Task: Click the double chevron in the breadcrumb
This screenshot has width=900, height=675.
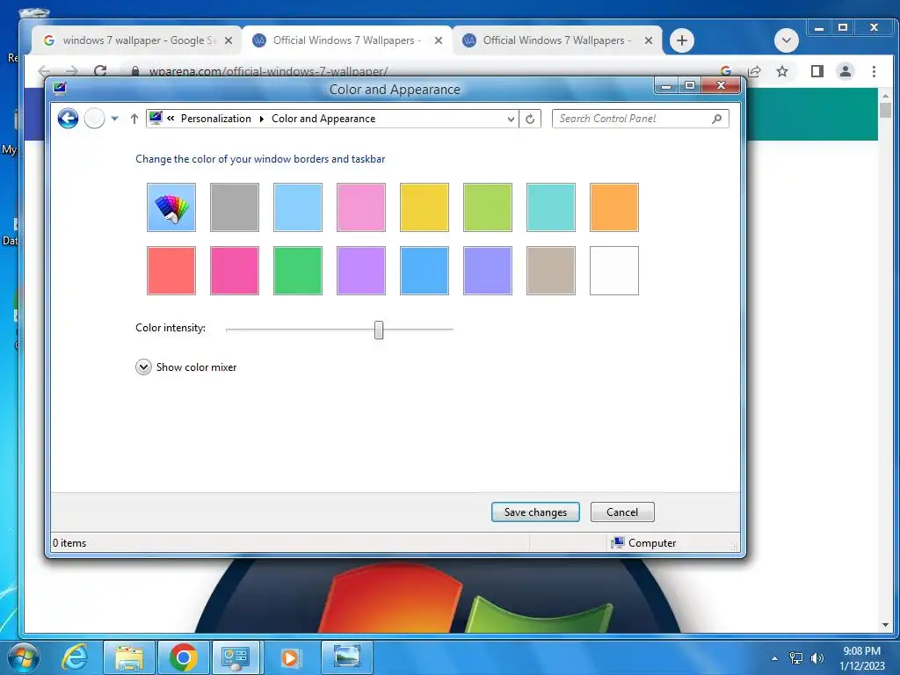Action: [171, 119]
